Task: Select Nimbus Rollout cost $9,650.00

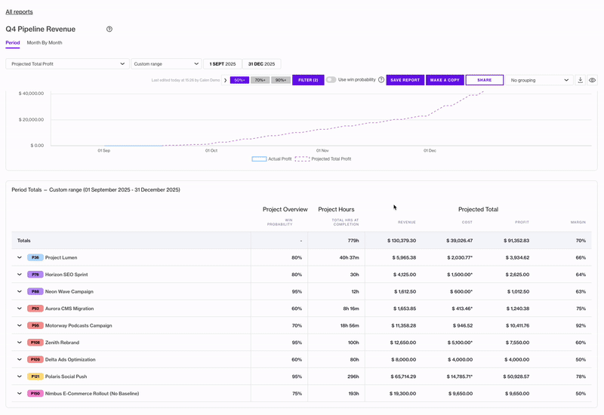Action: click(461, 393)
